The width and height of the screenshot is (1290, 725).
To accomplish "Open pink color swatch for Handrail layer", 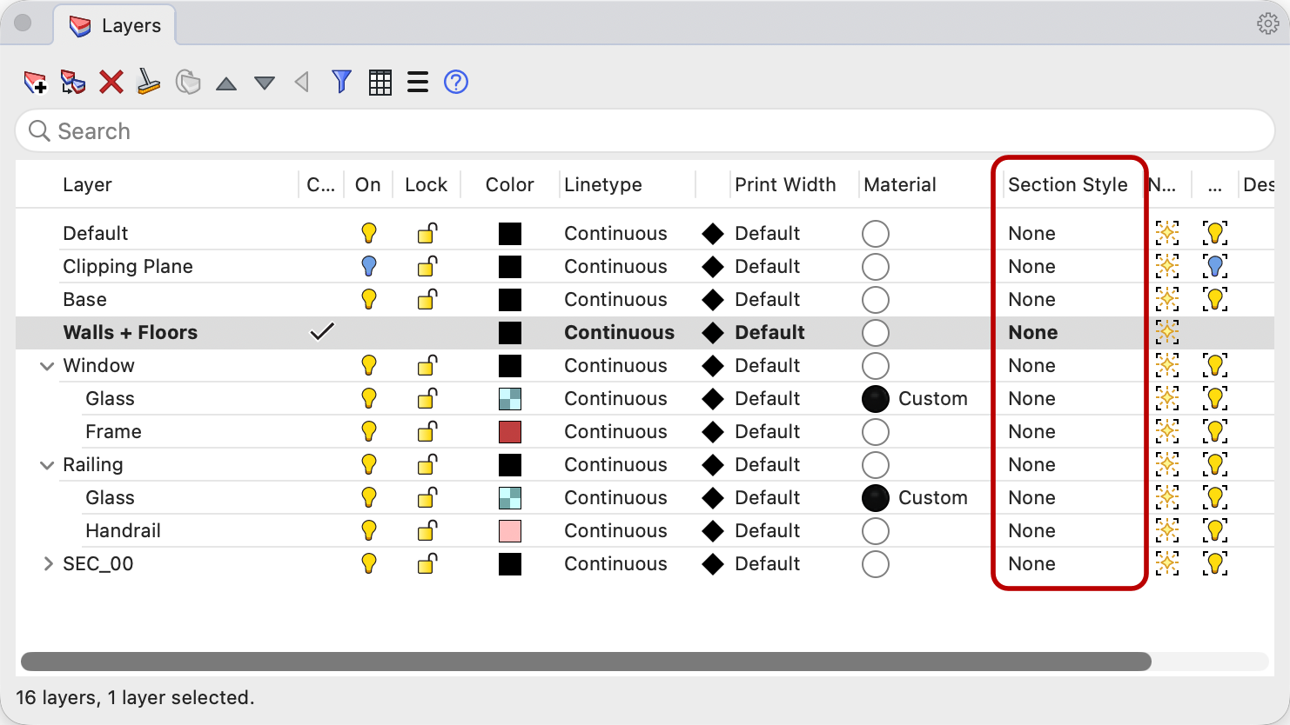I will point(510,531).
